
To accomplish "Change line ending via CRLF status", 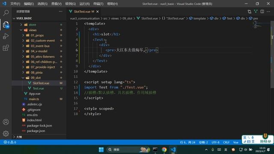I will click(226, 142).
